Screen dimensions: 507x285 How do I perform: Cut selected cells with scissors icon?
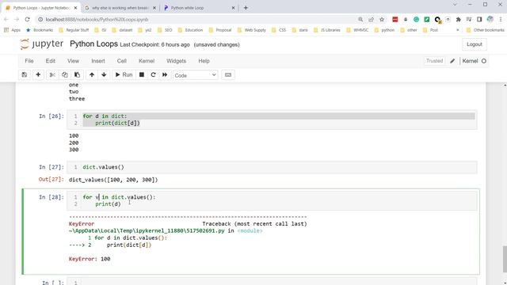52,75
